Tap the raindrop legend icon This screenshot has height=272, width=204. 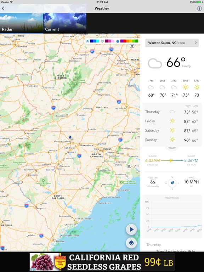pyautogui.click(x=118, y=41)
